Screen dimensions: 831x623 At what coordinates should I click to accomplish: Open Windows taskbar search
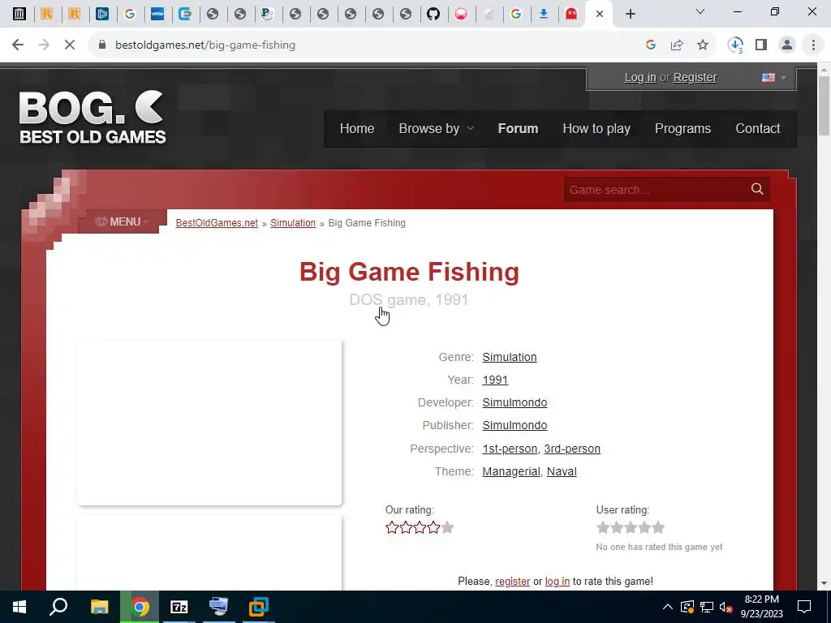pos(58,607)
